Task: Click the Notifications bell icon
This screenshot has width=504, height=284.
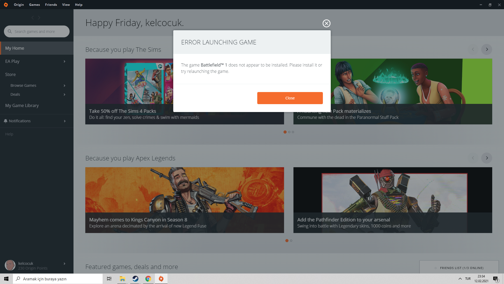Action: (x=6, y=121)
